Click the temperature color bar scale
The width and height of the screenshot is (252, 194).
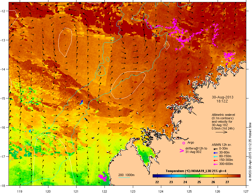point(196,176)
